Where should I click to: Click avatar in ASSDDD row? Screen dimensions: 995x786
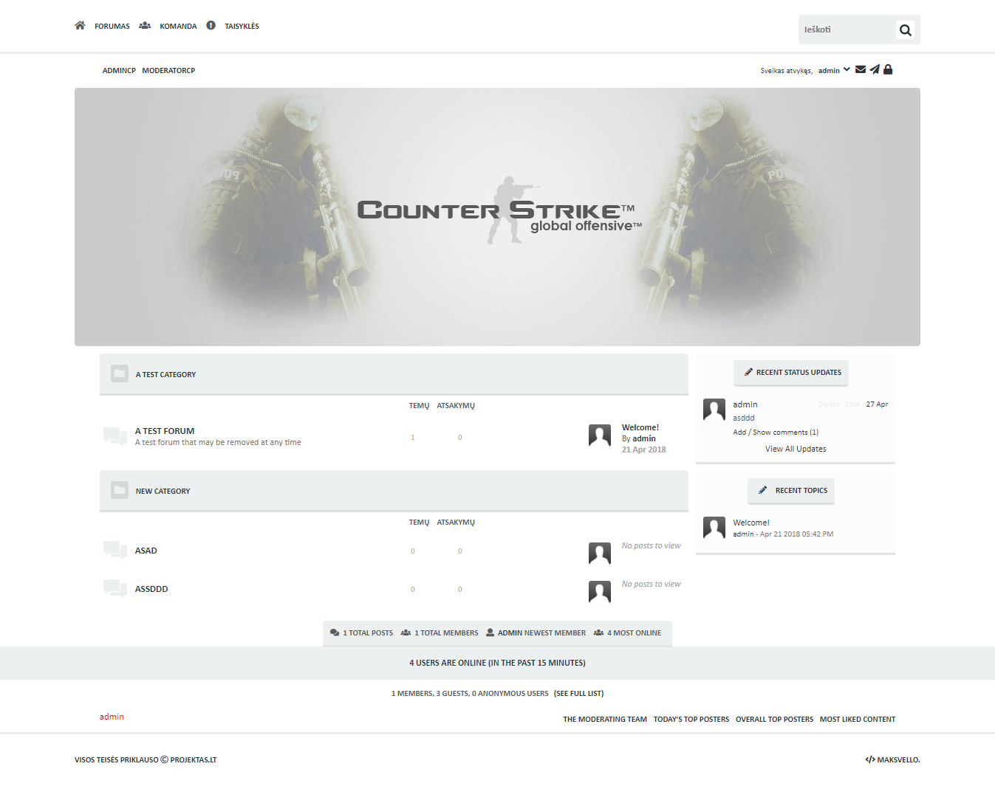click(600, 592)
